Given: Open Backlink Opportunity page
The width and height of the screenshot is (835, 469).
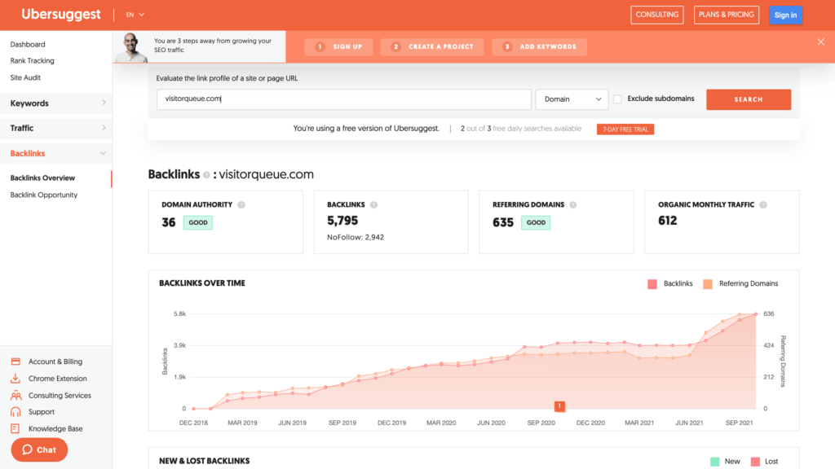Looking at the screenshot, I should (x=44, y=195).
